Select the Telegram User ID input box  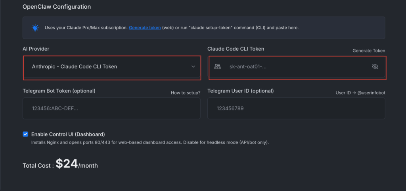pos(296,108)
